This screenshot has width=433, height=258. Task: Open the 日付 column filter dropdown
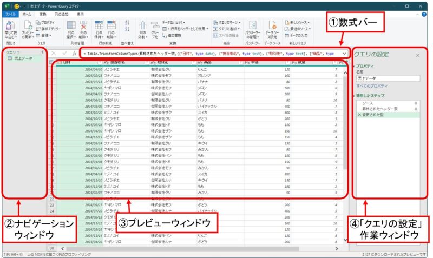pyautogui.click(x=100, y=63)
